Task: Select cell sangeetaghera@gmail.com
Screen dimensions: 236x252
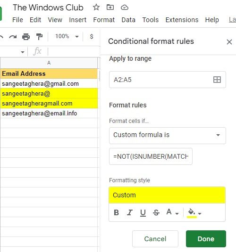Action: click(x=49, y=83)
